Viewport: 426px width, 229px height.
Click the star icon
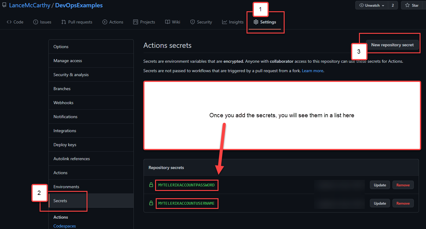point(407,5)
